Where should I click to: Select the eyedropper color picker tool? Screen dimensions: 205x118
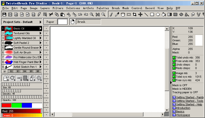pos(117,14)
